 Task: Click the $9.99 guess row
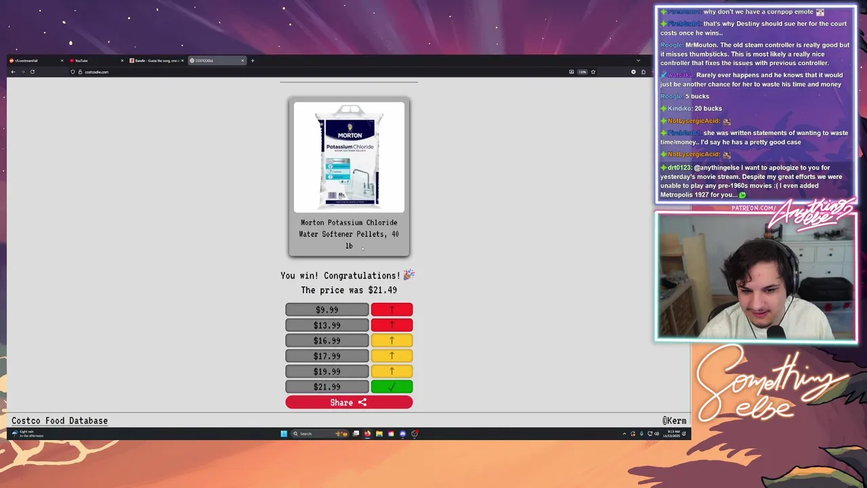point(327,310)
